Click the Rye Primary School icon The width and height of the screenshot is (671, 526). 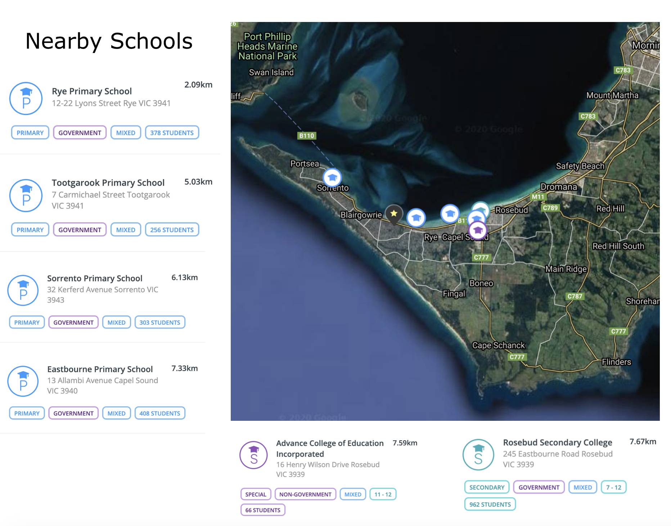click(26, 99)
